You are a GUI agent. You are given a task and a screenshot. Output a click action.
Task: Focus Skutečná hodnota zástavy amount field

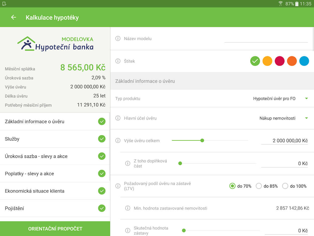tap(286, 230)
